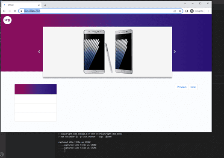224x158 pixels.
Task: Click the Next pagination button
Action: 193,87
